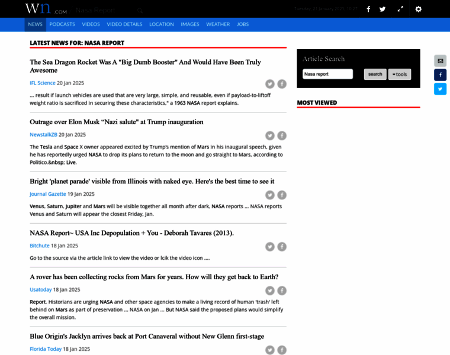Toggle fullscreen with the header expand icon
This screenshot has width=450, height=355.
pos(400,9)
